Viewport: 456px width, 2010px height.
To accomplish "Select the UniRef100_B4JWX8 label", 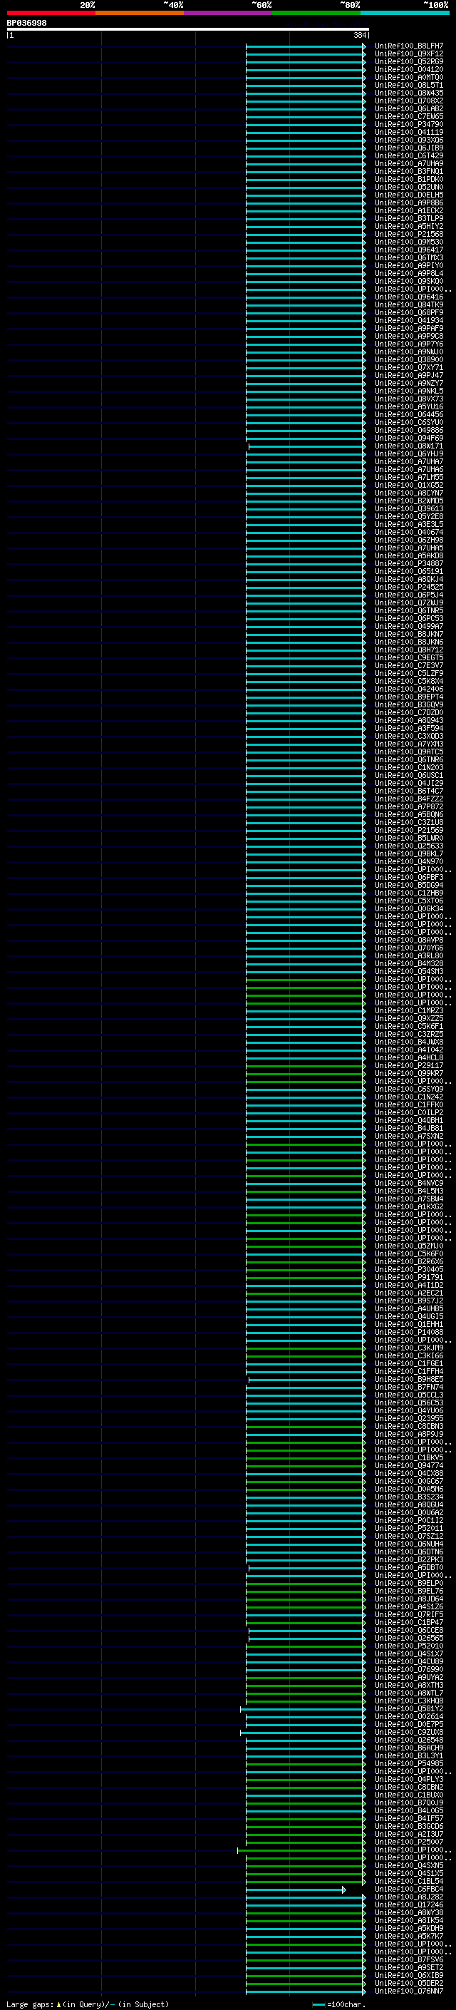I will tap(408, 1042).
